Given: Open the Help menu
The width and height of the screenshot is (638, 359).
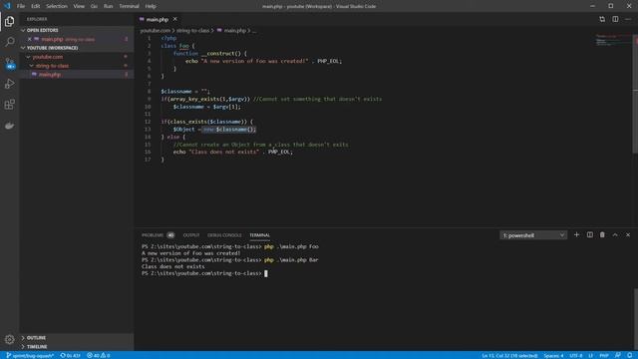Looking at the screenshot, I should click(151, 6).
